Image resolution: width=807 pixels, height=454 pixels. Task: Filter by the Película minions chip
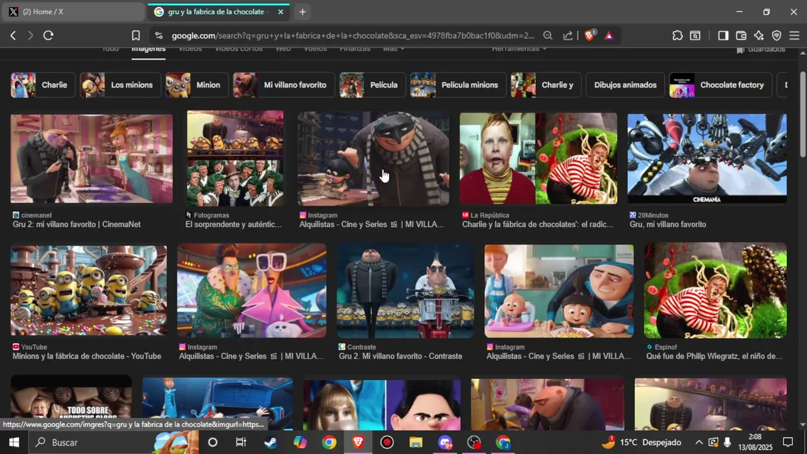click(458, 85)
